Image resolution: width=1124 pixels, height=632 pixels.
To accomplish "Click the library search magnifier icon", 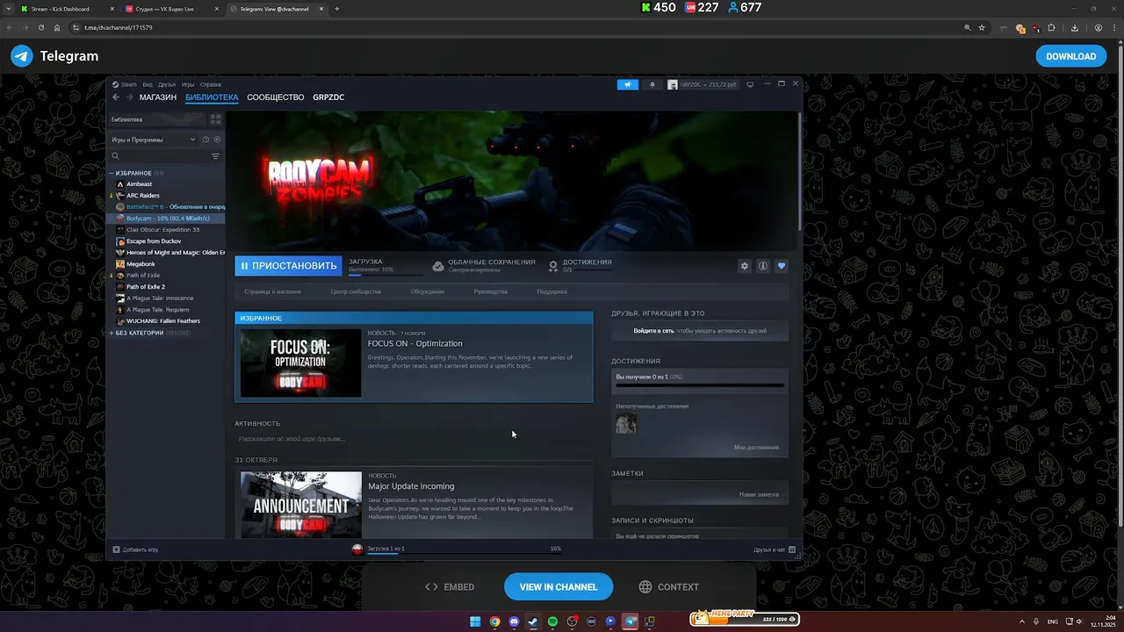I will (115, 156).
